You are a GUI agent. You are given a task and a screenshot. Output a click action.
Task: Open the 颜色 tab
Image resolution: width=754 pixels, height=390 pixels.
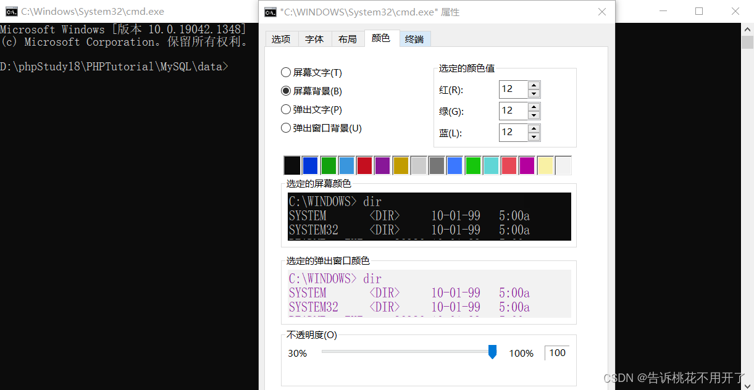click(381, 38)
